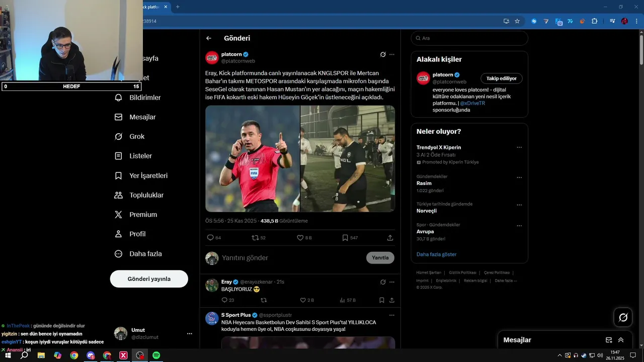Click the floating Grok button
Viewport: 644px width, 362px height.
click(623, 317)
